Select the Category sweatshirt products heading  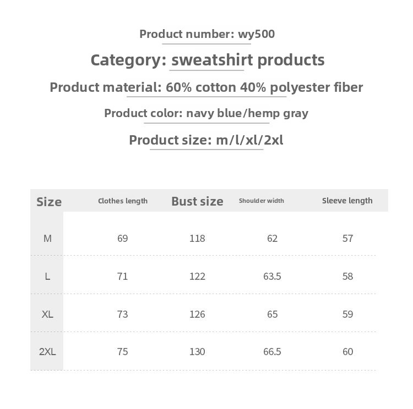(207, 60)
